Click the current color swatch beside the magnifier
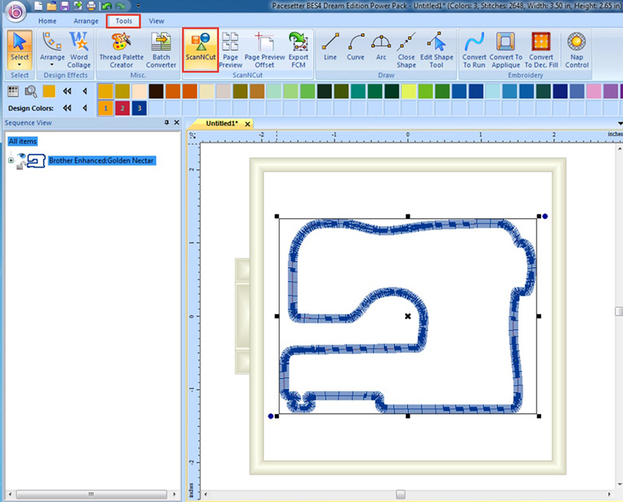 [49, 91]
